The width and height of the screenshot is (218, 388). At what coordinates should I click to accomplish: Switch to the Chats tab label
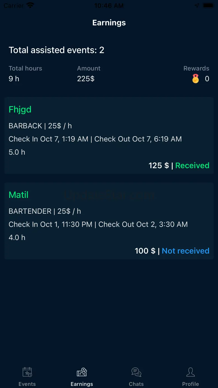pyautogui.click(x=136, y=384)
